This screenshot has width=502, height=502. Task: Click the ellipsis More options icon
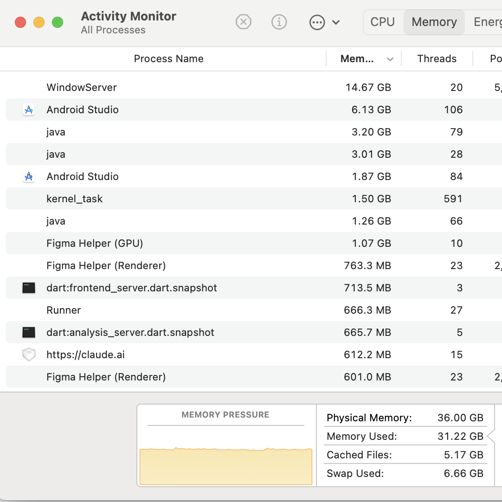tap(317, 22)
